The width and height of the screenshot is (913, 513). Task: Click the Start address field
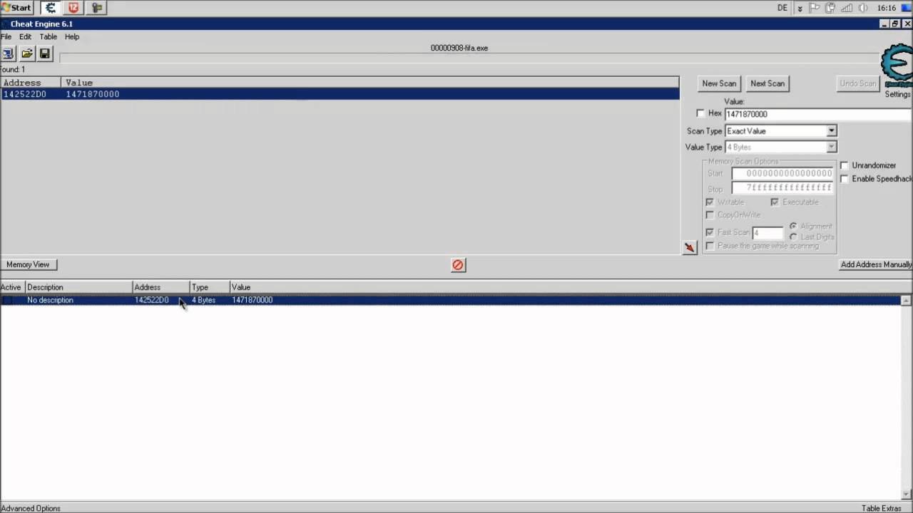pos(782,173)
